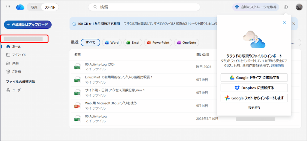
Task: Open file 00 Activity-Log (OO)
Action: [100, 64]
